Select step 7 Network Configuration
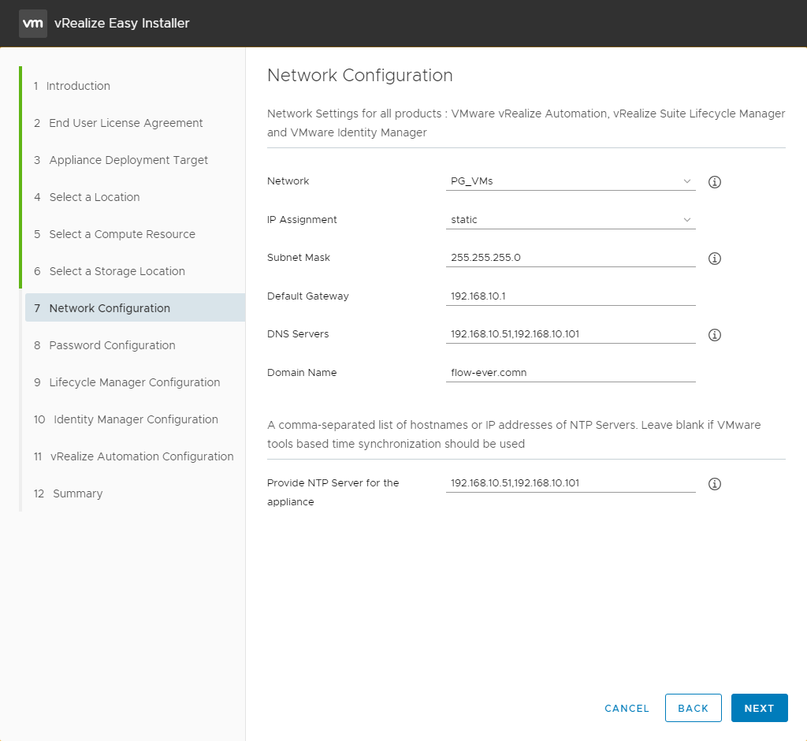This screenshot has height=741, width=807. click(x=135, y=308)
